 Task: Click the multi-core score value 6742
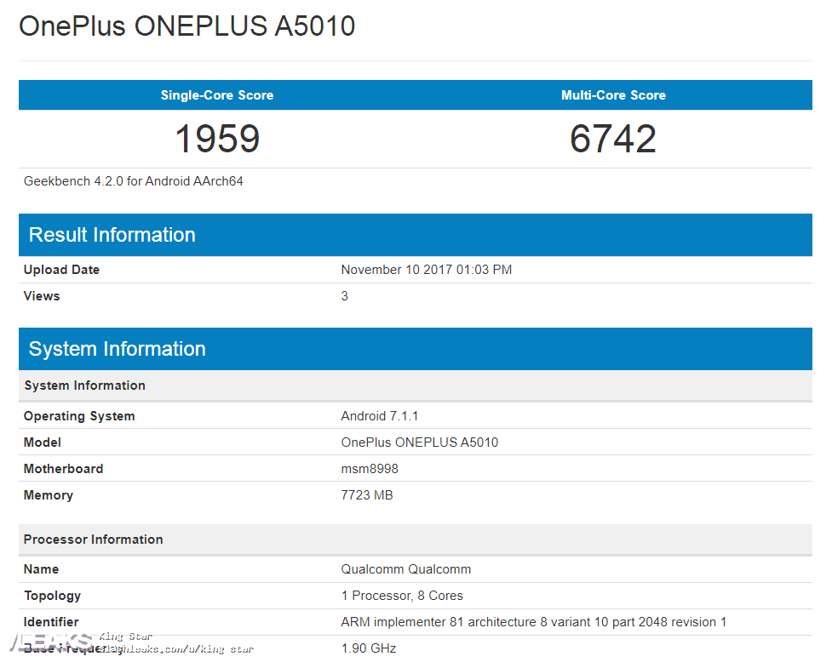613,139
